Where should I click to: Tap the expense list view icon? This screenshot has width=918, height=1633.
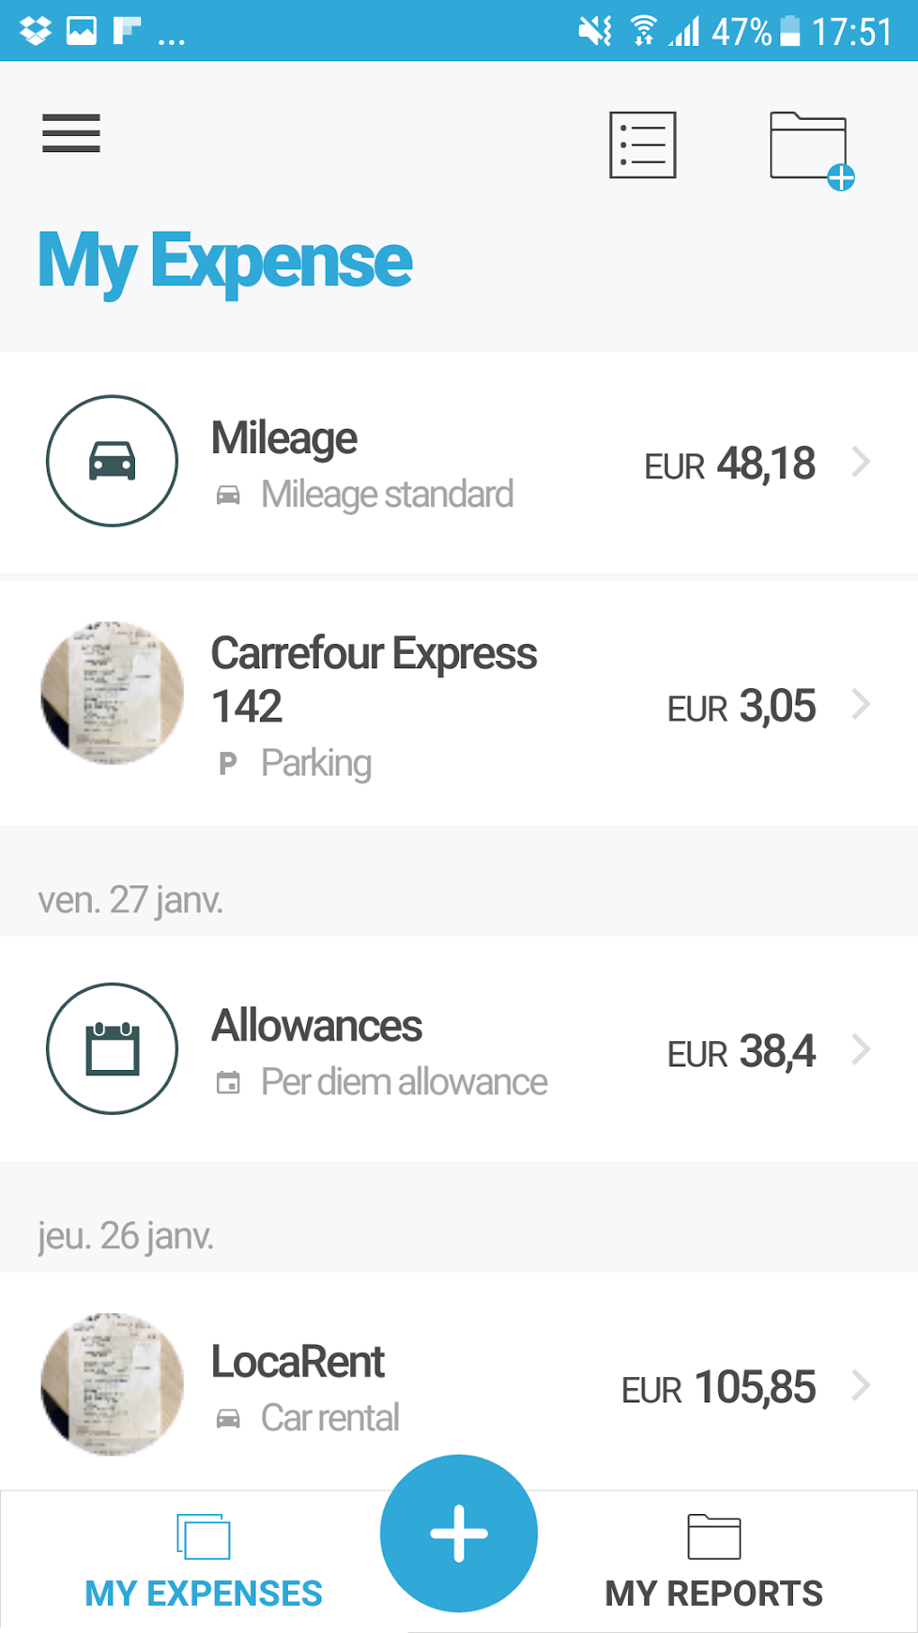click(x=643, y=145)
